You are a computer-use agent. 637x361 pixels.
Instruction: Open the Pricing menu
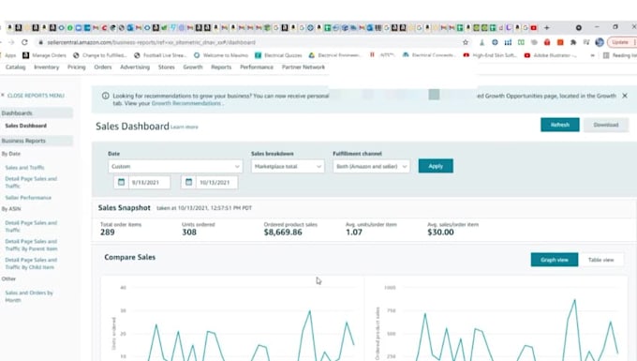tap(77, 68)
